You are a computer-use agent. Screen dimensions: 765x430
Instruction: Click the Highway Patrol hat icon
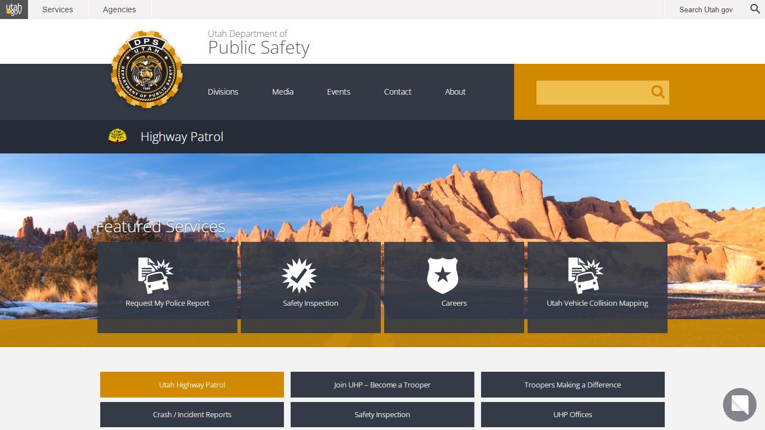pyautogui.click(x=118, y=137)
